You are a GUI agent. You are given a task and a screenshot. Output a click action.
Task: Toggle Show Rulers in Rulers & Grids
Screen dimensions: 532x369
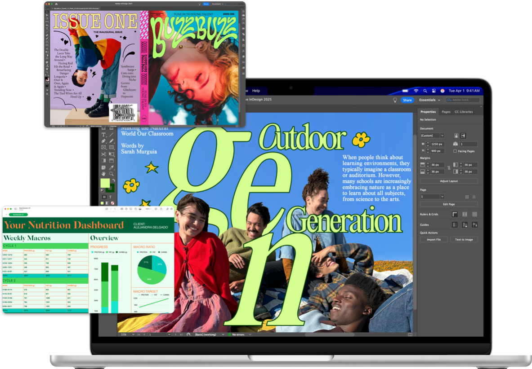(455, 214)
